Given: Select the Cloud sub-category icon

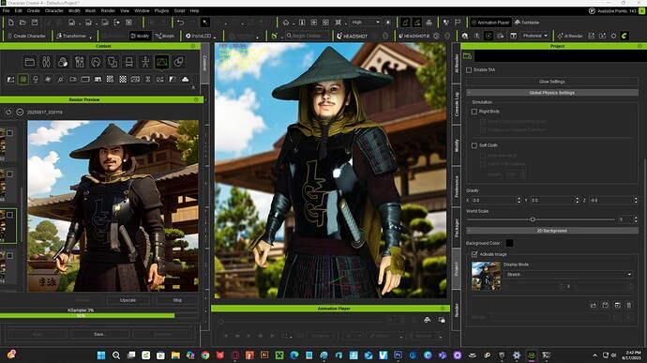Looking at the screenshot, I should [x=185, y=80].
